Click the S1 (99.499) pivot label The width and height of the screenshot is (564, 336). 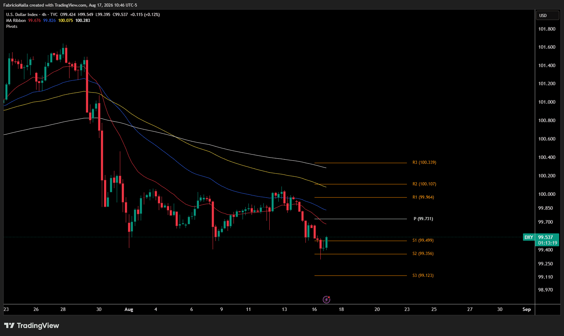(423, 240)
